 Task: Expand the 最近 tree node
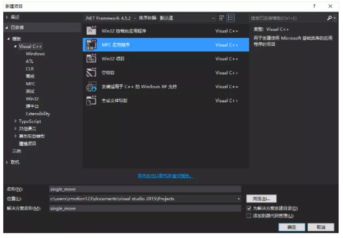(x=7, y=17)
